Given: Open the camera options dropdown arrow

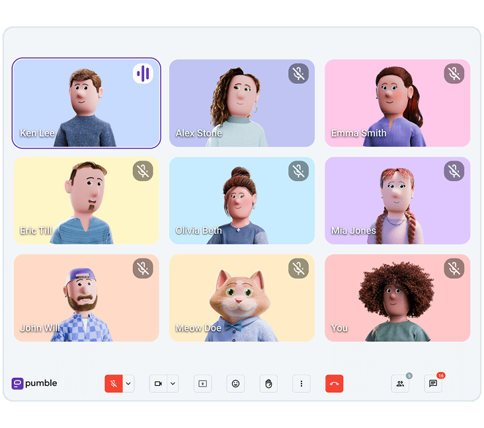Looking at the screenshot, I should coord(173,384).
